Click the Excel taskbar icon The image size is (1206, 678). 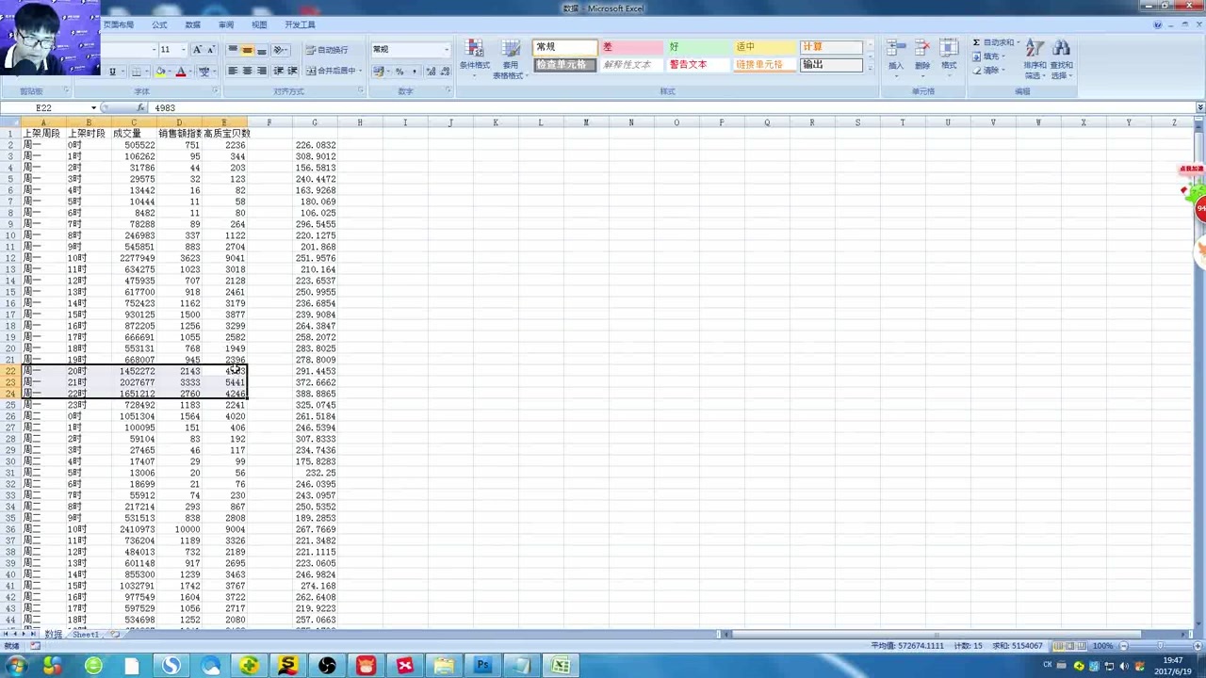[x=561, y=666]
